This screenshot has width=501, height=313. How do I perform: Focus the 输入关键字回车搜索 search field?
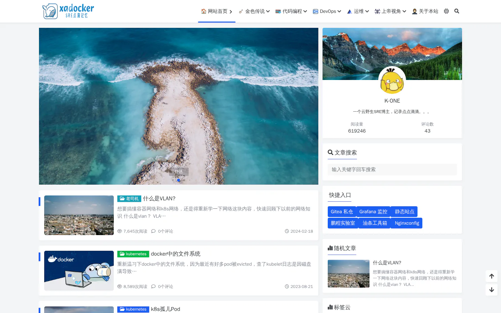click(392, 170)
